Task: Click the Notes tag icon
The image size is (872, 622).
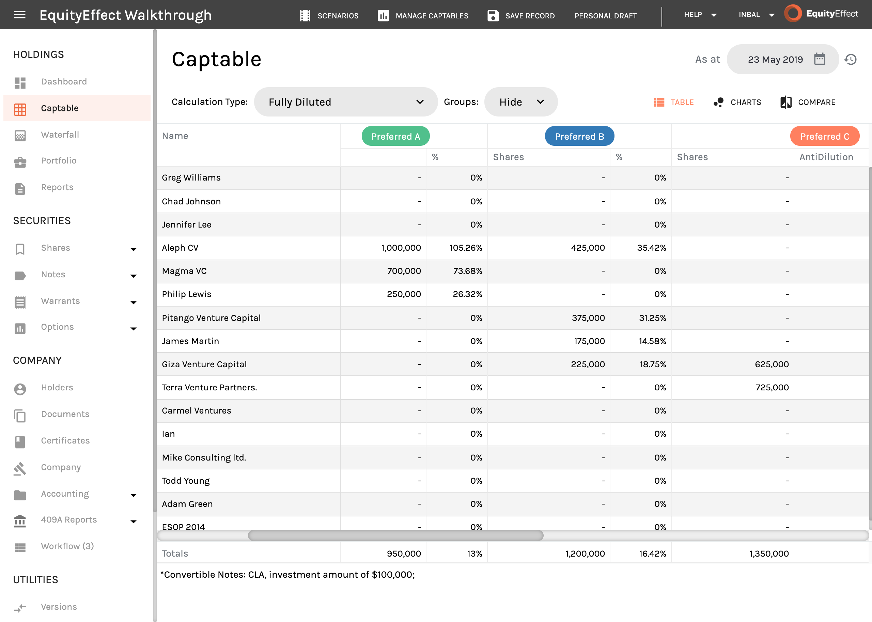Action: point(20,275)
